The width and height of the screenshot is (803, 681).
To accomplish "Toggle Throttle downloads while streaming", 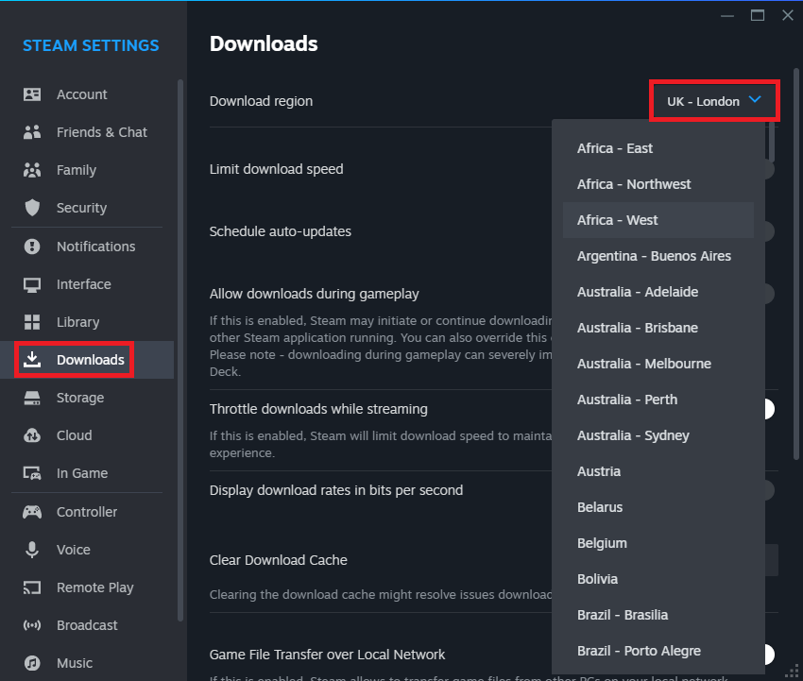I will (768, 409).
